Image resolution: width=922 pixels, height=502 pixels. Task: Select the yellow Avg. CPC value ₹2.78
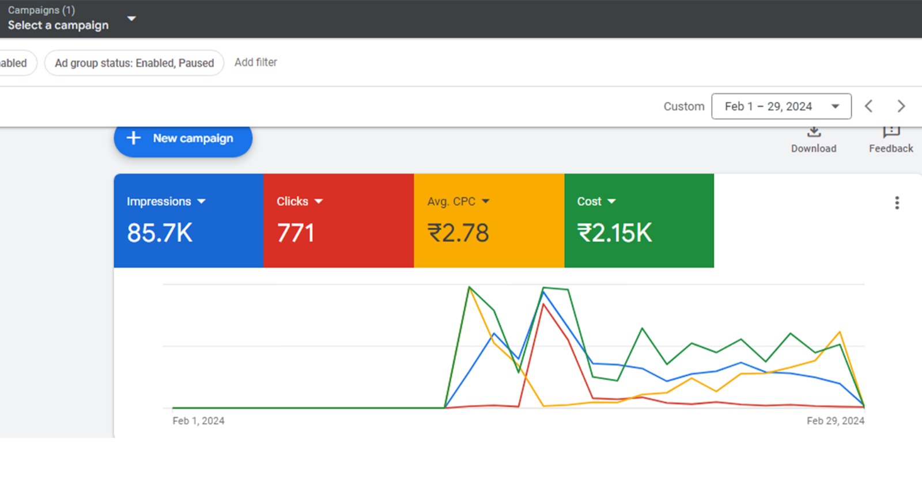point(458,233)
